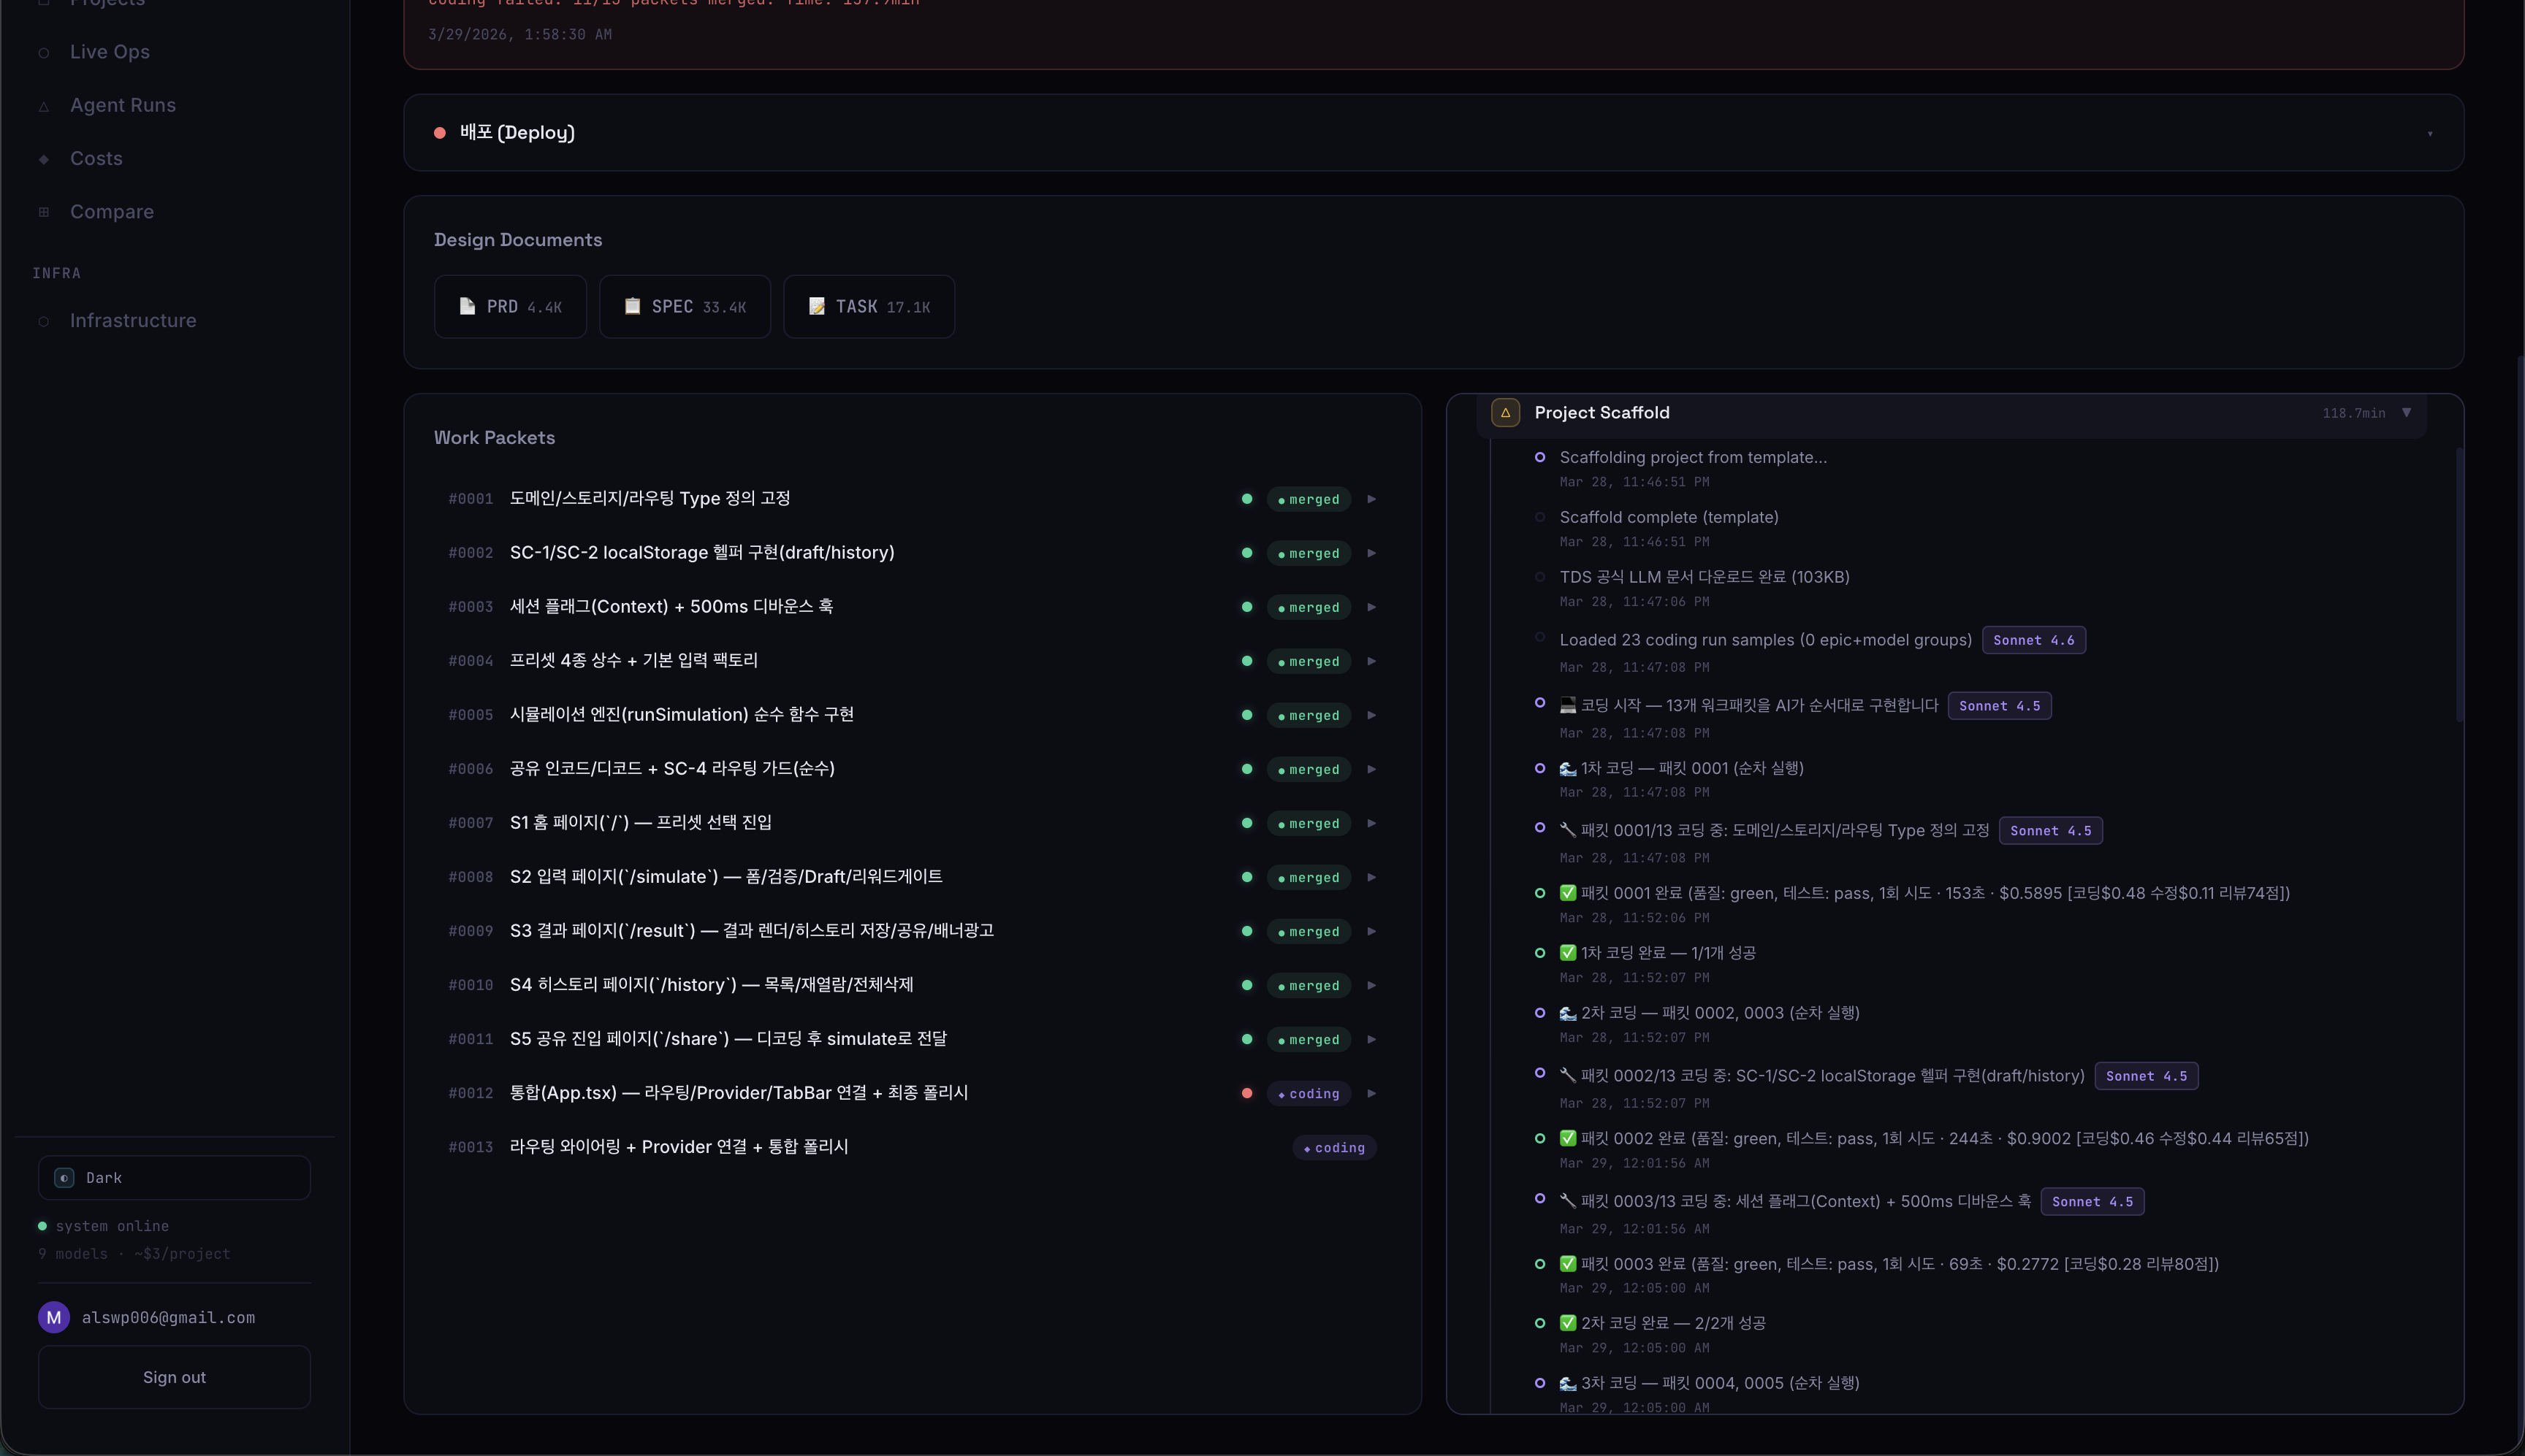This screenshot has height=1456, width=2525.
Task: Open Live Ops in the sidebar
Action: point(109,52)
